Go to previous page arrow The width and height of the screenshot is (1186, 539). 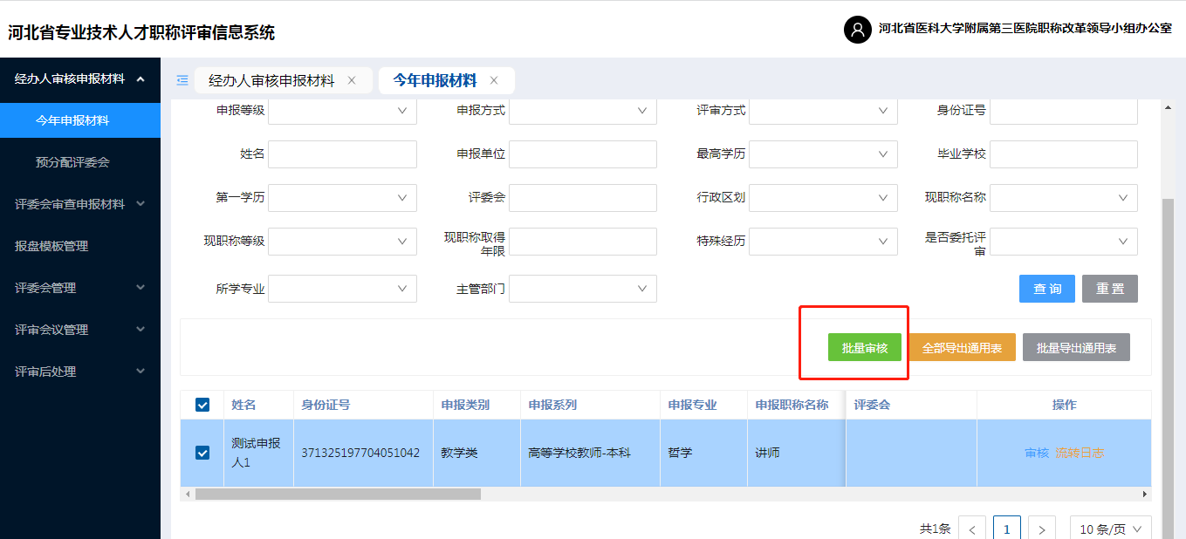(x=972, y=529)
